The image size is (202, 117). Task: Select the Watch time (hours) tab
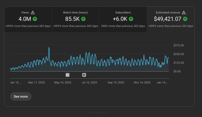[x=75, y=19]
